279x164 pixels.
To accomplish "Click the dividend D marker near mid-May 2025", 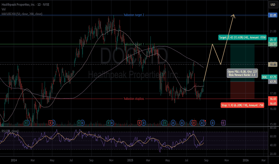I will point(173,123).
